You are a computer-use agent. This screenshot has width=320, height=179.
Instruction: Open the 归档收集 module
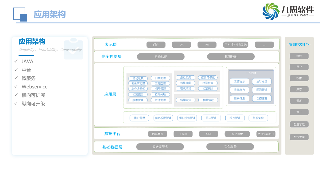(x=138, y=78)
